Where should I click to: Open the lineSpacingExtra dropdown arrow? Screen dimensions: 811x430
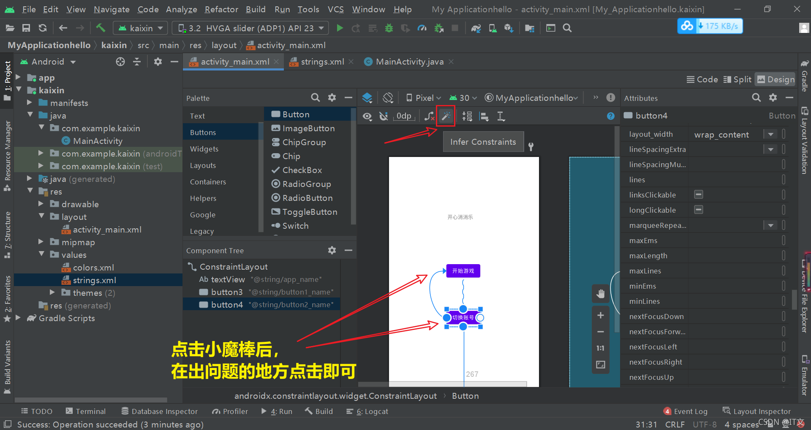(770, 149)
